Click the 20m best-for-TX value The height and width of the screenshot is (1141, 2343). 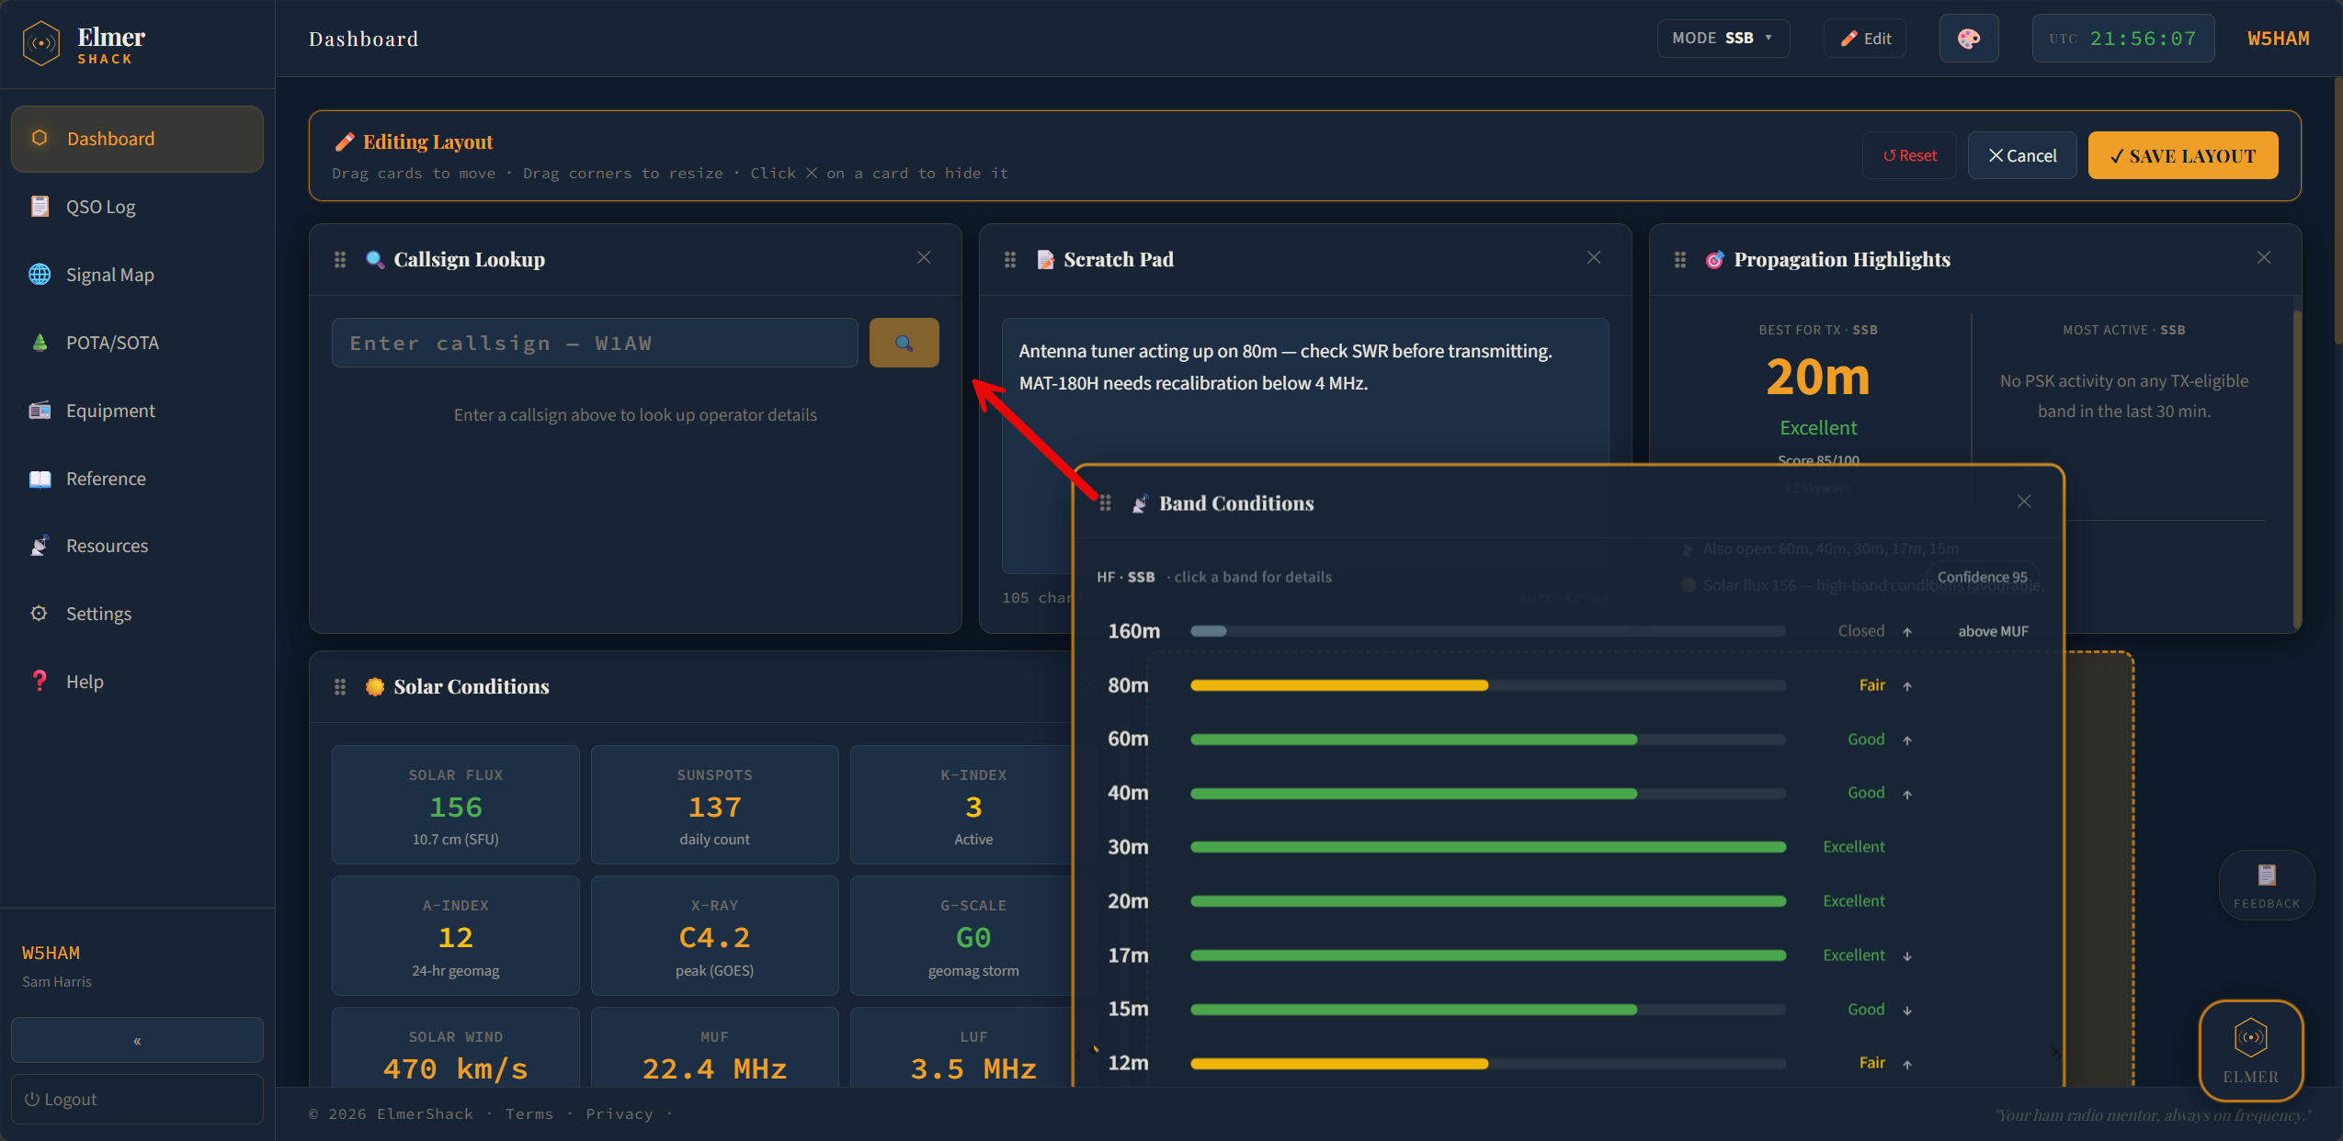click(1818, 377)
